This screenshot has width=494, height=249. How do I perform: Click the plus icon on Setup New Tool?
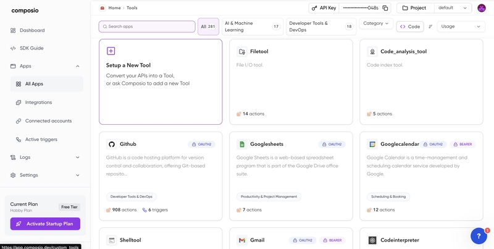point(111,51)
